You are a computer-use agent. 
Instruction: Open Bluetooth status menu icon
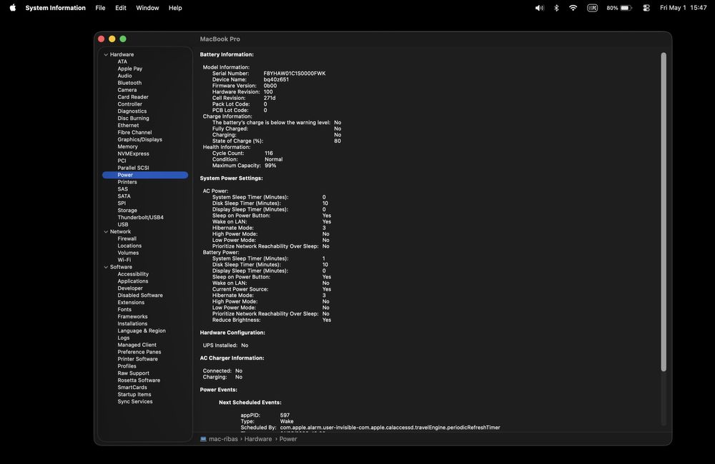556,8
